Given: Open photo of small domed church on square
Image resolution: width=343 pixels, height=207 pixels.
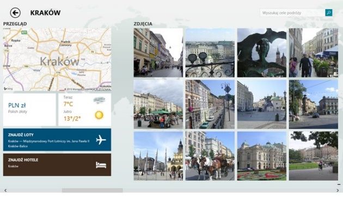Looking at the screenshot, I should (x=262, y=104).
